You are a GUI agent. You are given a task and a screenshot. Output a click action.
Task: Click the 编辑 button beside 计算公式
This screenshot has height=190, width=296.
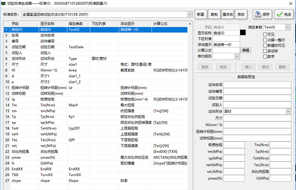point(246,50)
